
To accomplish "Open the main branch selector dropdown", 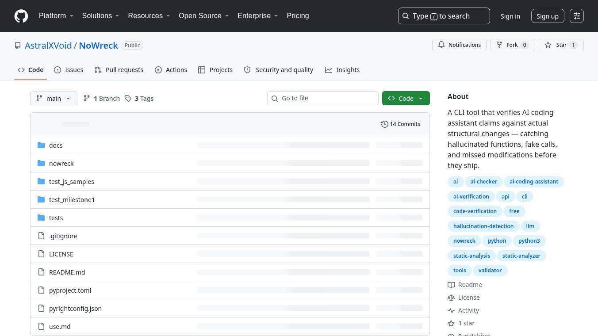I will 54,98.
